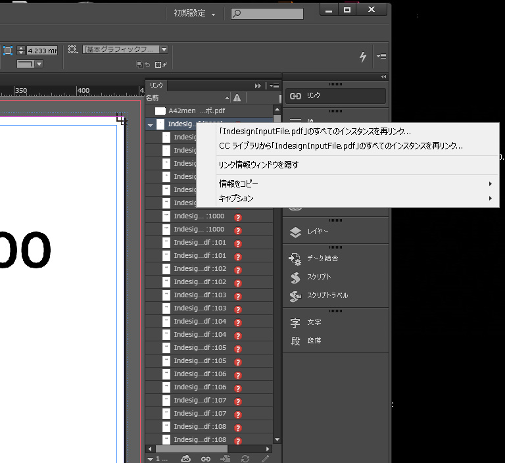The height and width of the screenshot is (463, 505).
Task: Click the データ結合 gear-document icon
Action: click(295, 258)
